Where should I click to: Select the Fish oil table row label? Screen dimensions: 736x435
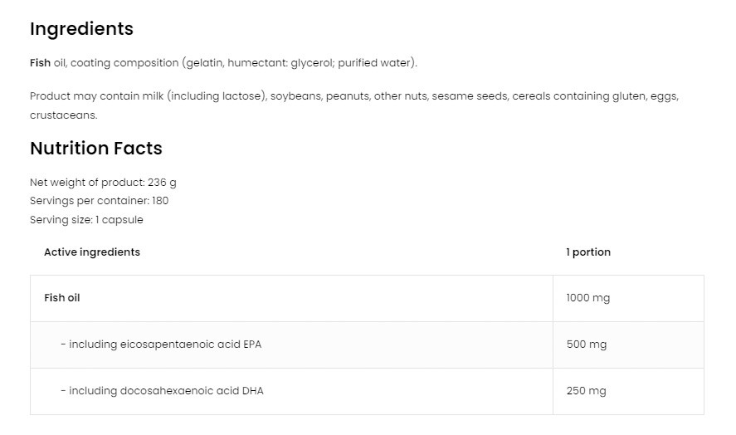(62, 298)
